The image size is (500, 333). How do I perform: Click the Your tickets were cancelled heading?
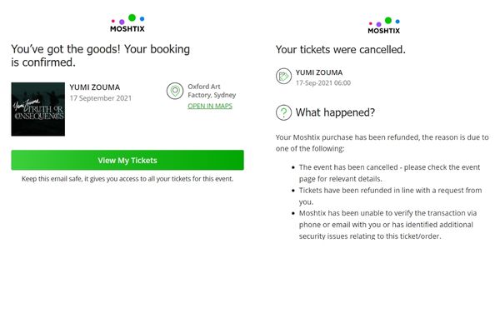341,50
